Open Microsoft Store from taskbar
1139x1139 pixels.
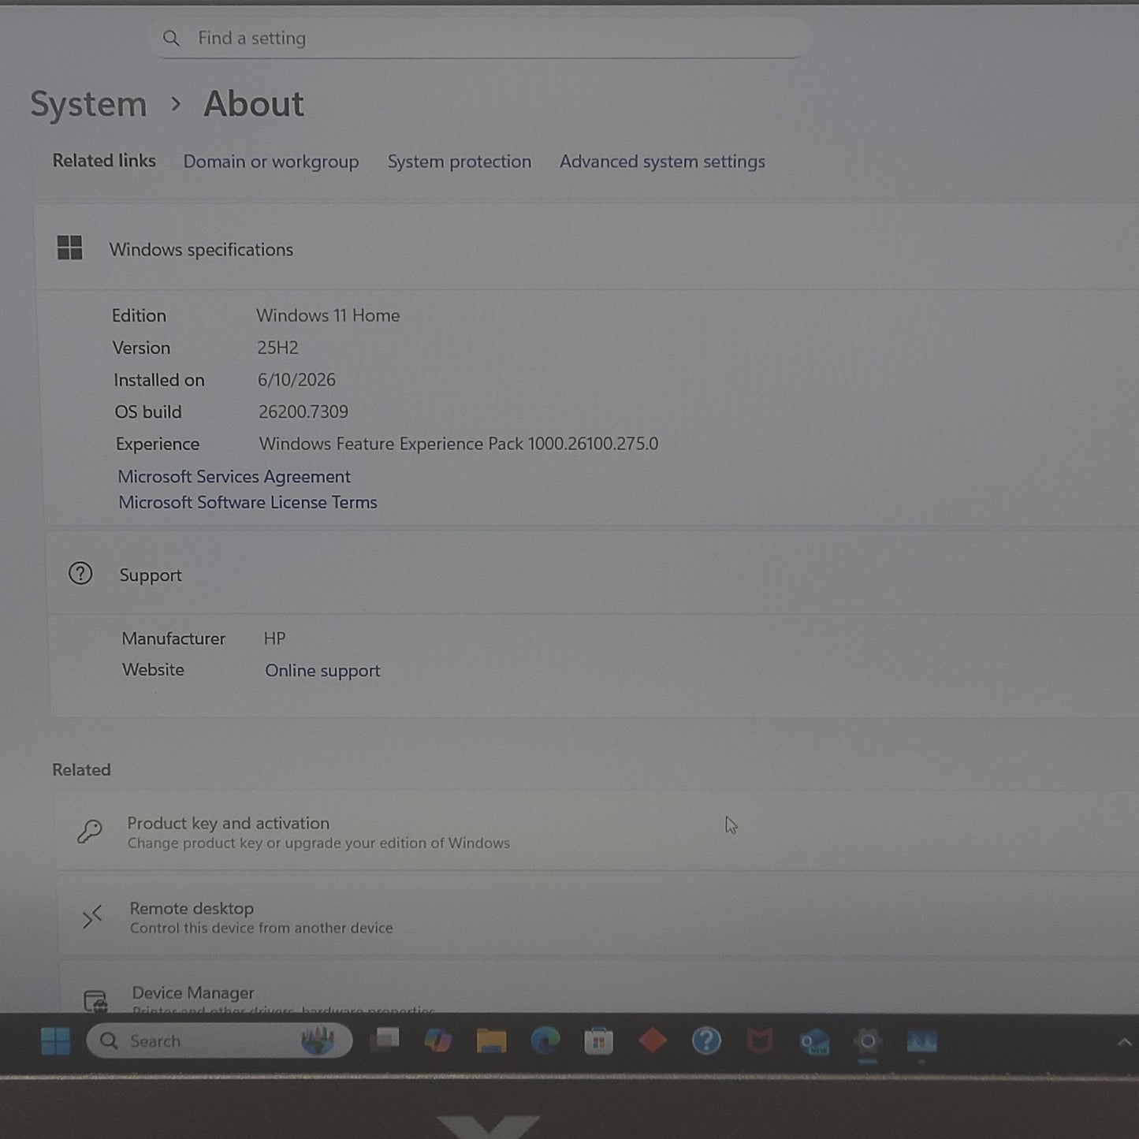coord(598,1042)
